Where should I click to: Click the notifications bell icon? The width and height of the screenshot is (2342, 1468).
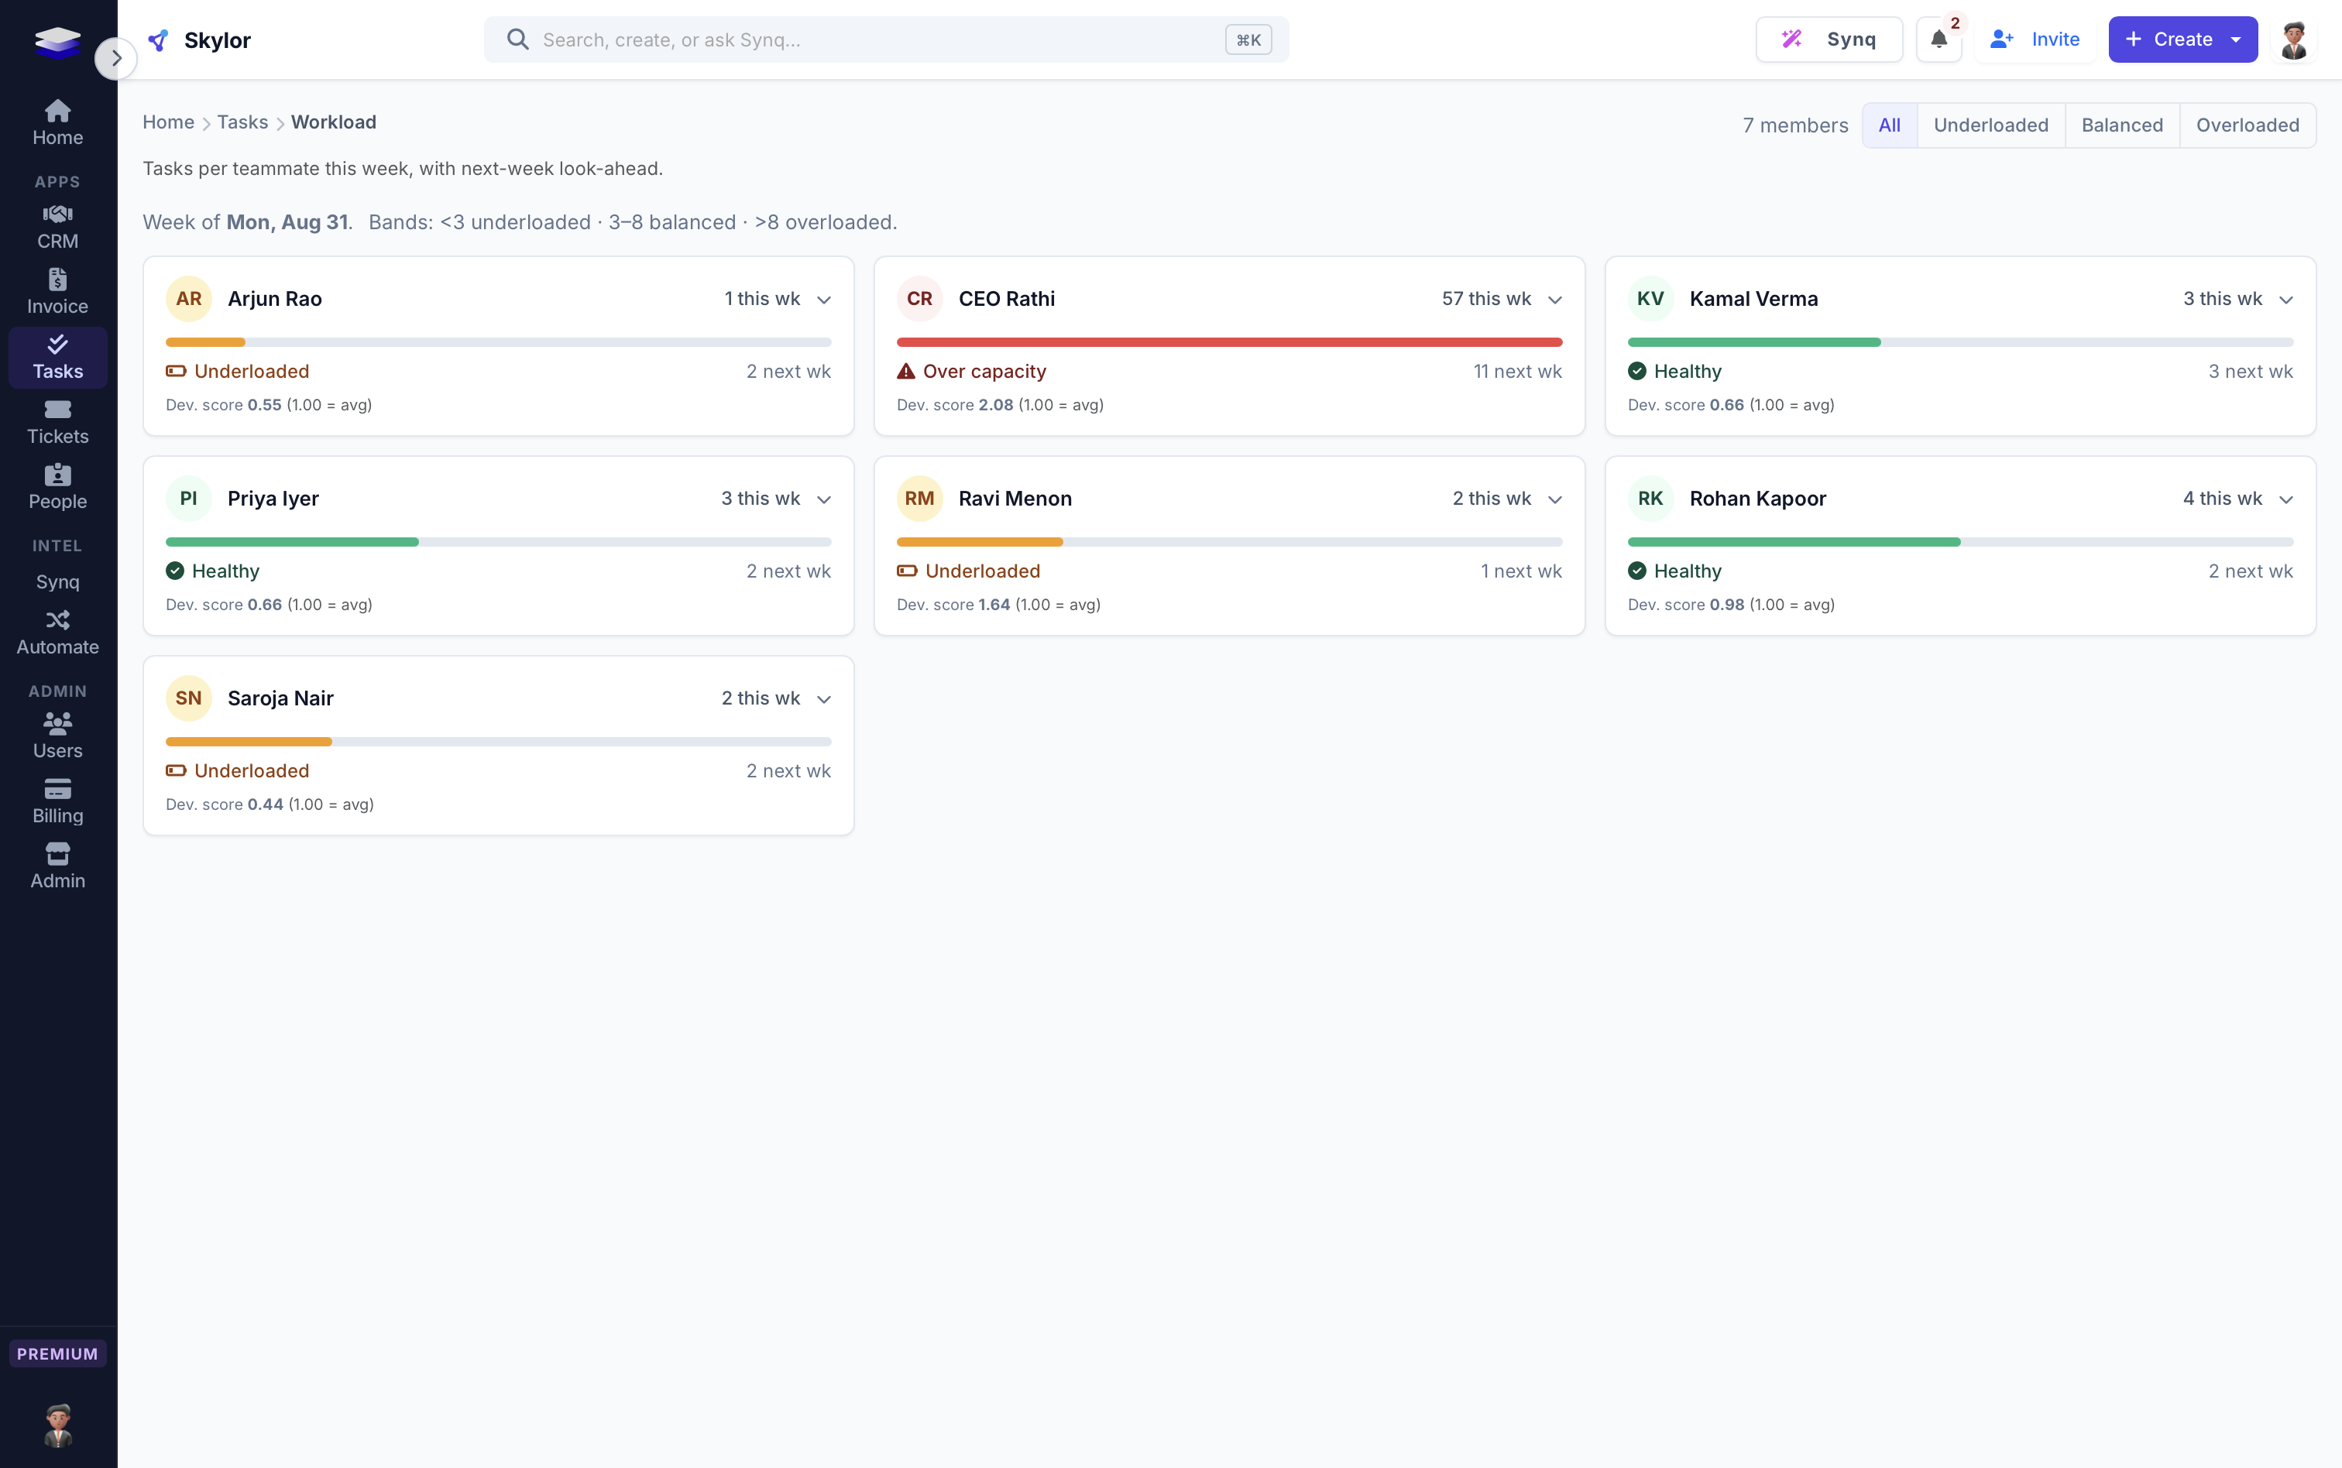(x=1938, y=39)
